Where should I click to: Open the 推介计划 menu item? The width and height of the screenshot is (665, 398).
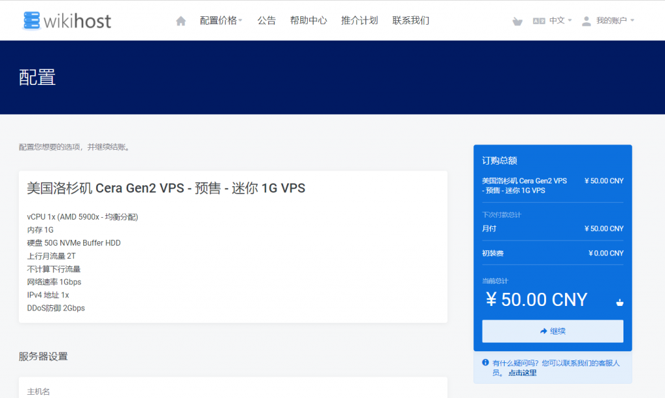(359, 20)
